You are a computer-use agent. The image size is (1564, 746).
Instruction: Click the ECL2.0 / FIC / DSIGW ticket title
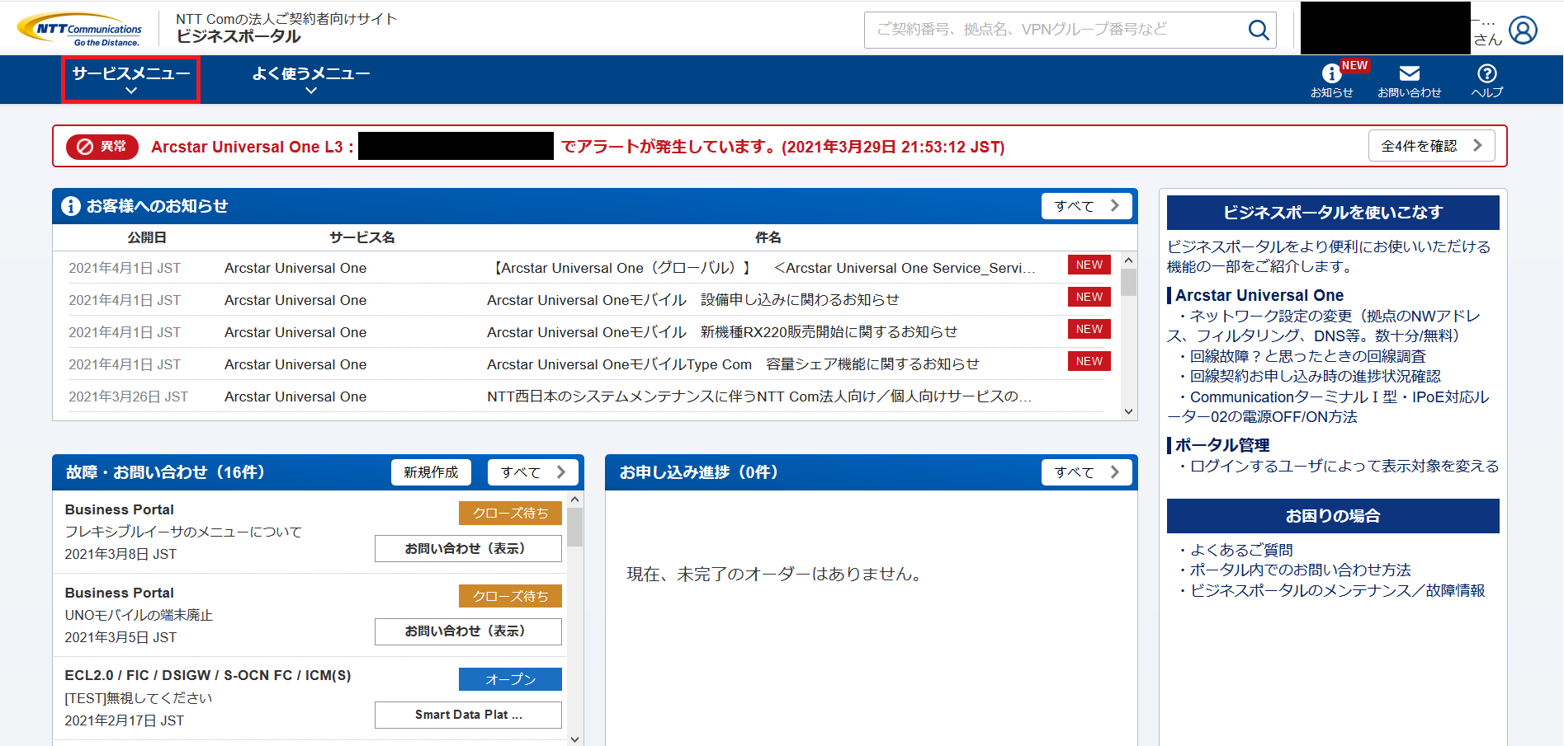pos(208,675)
